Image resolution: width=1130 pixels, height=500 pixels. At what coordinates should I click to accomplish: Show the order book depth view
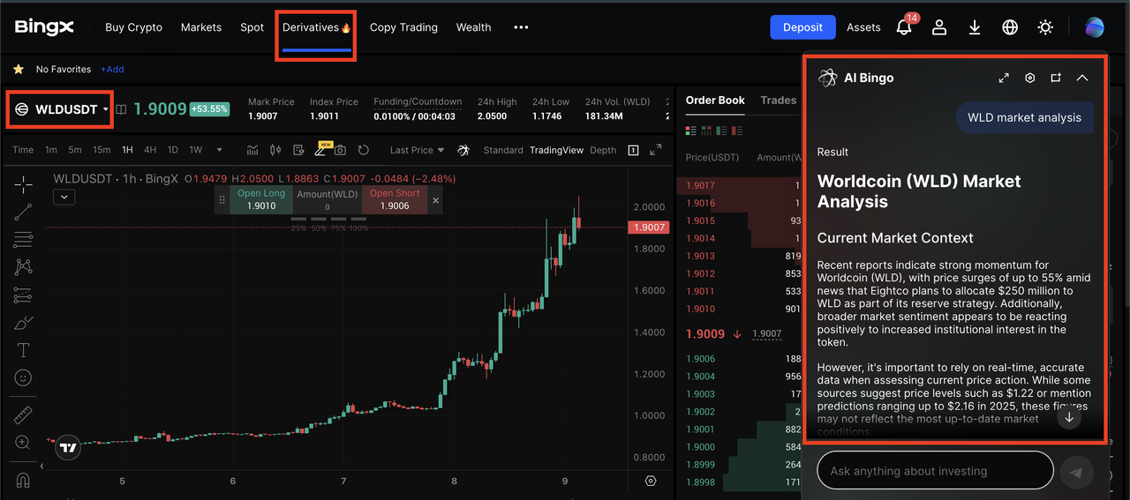click(707, 131)
